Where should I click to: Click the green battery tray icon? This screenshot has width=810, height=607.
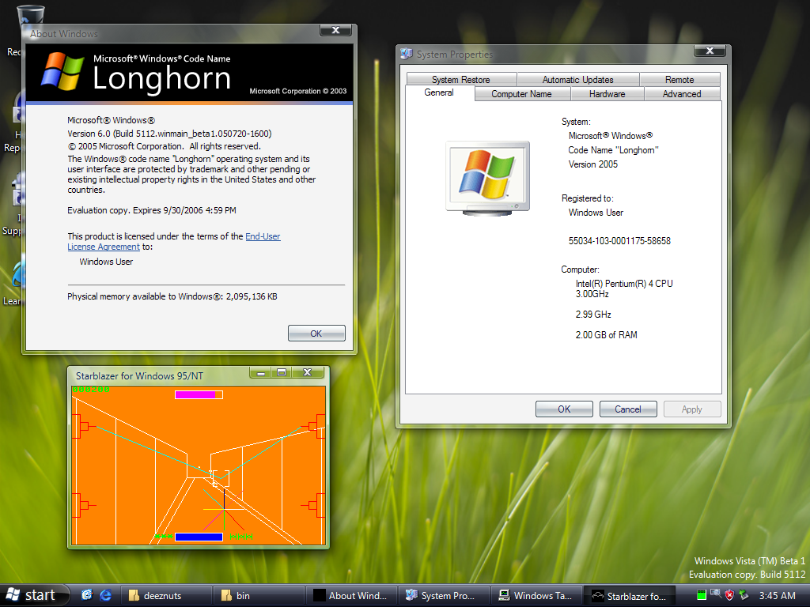701,595
